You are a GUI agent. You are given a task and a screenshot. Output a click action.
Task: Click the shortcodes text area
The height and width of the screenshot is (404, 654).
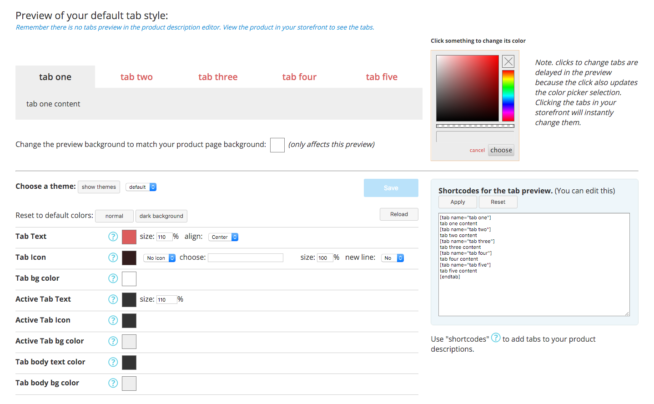pyautogui.click(x=534, y=264)
